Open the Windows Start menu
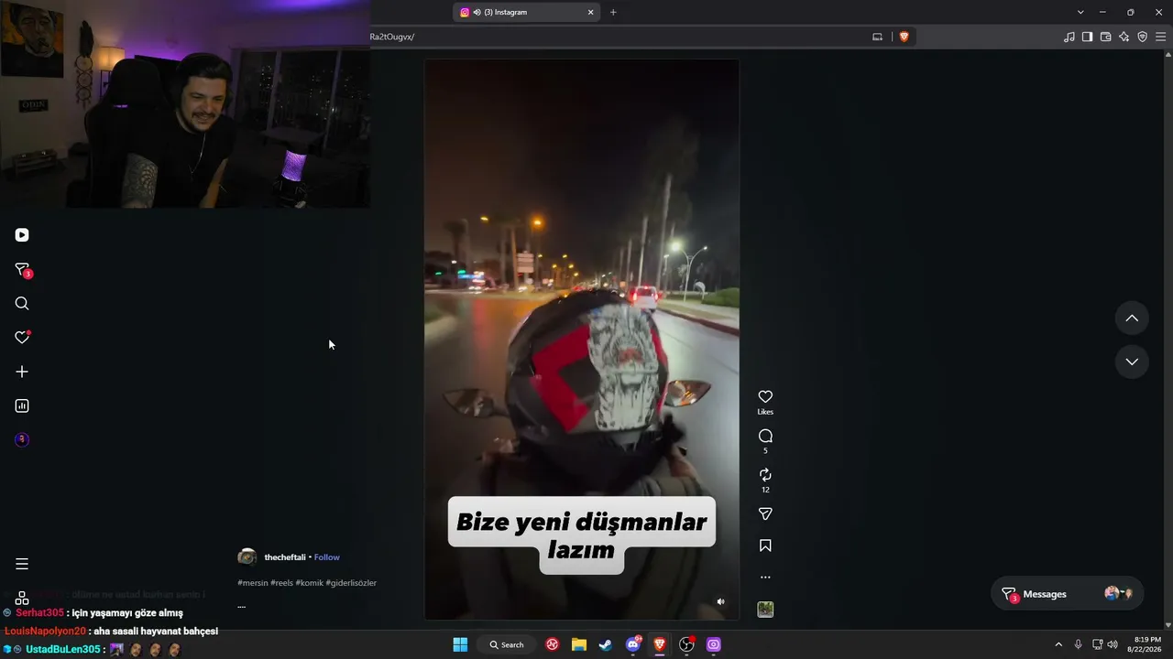 [460, 644]
